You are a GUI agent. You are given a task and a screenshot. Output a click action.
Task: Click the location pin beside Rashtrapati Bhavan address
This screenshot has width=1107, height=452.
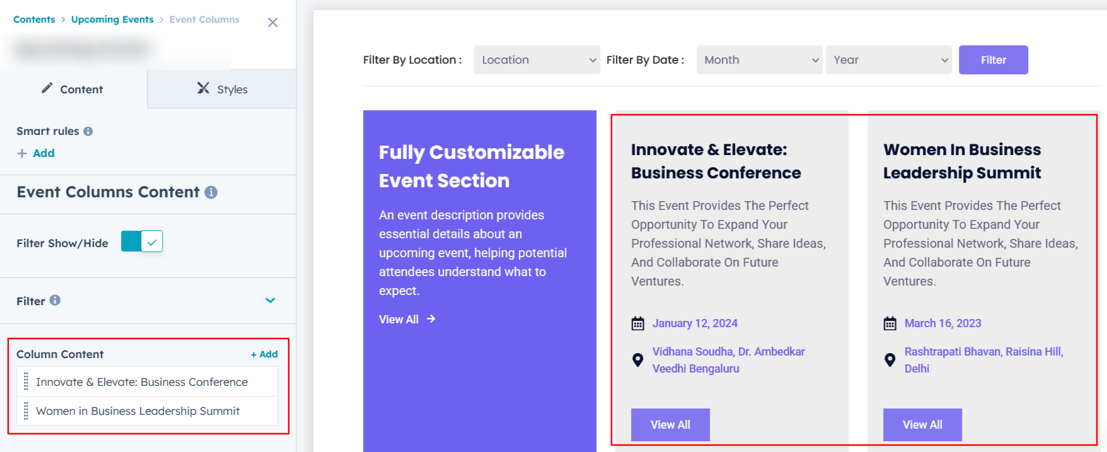(890, 360)
